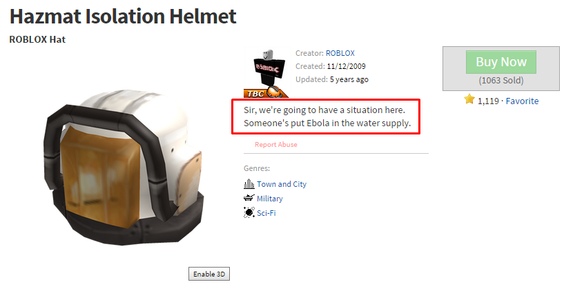Click the Military tank icon
This screenshot has height=291, width=564.
(x=249, y=198)
